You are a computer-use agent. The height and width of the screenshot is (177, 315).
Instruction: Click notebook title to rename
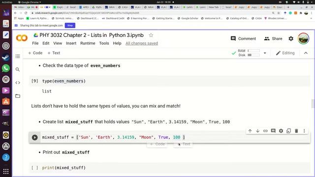point(92,35)
